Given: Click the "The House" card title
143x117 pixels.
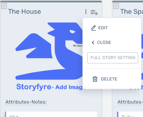Looking at the screenshot, I should [25, 12].
